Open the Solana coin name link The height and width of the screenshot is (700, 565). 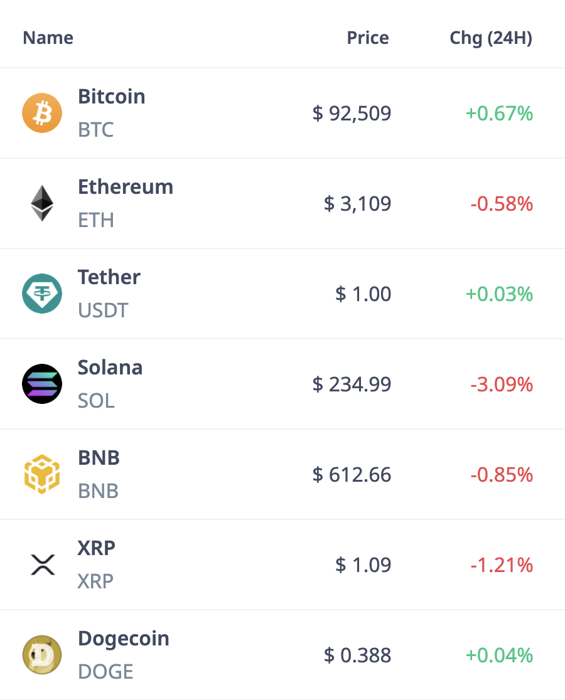pos(110,368)
